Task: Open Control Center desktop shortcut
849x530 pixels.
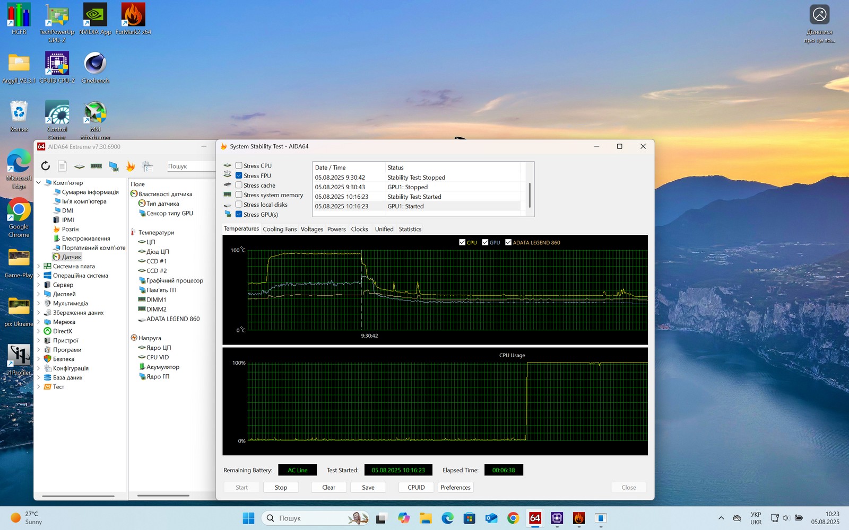Action: tap(57, 120)
